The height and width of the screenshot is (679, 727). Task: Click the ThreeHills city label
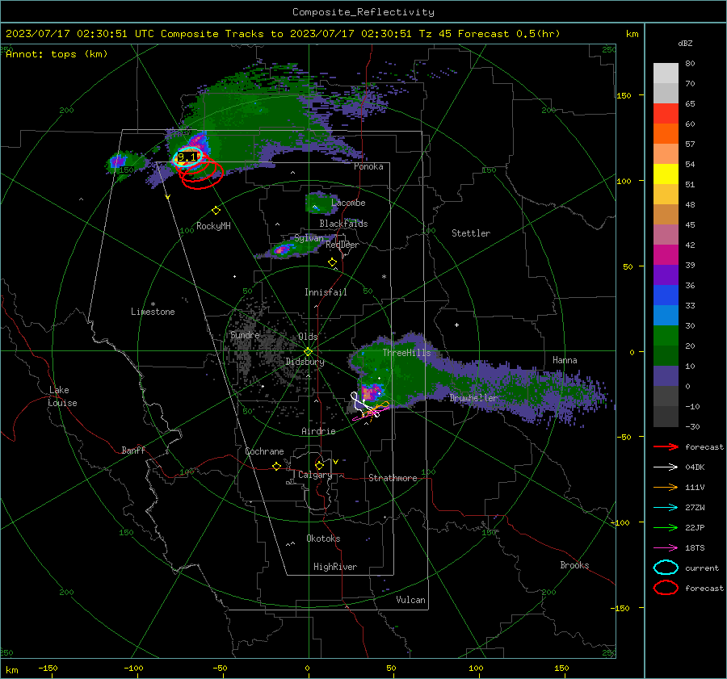(x=406, y=353)
